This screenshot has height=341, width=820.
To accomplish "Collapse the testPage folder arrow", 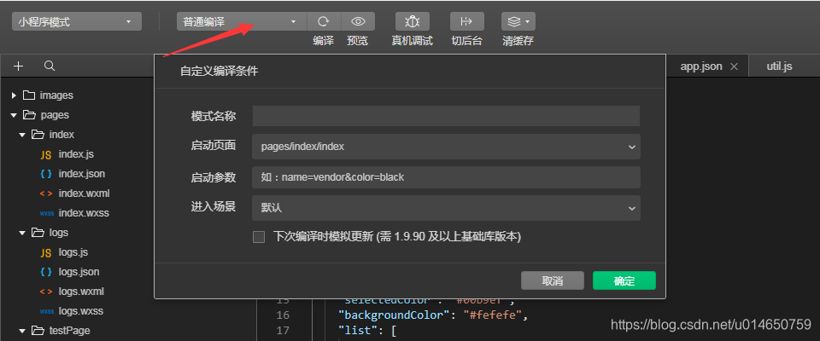I will pos(22,331).
